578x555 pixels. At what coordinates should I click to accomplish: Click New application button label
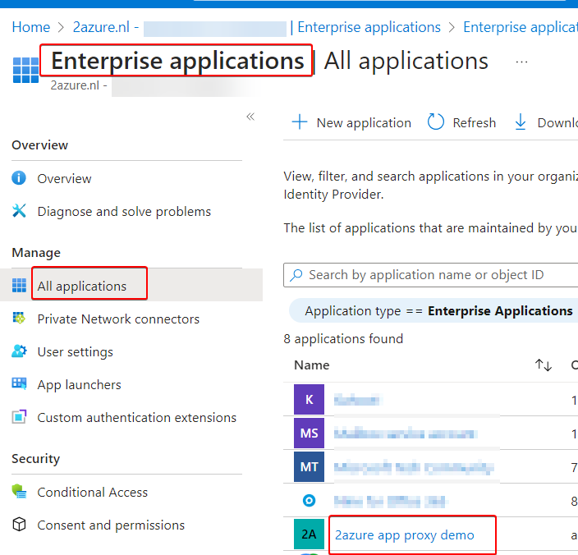point(364,122)
